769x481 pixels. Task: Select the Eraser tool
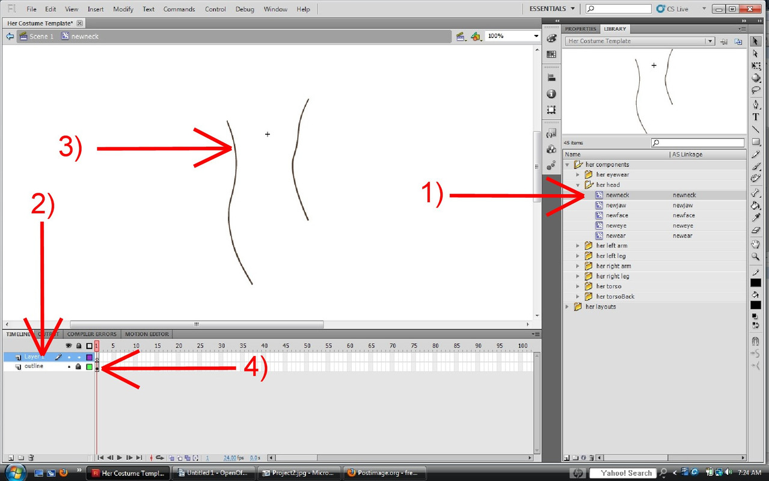click(x=756, y=230)
